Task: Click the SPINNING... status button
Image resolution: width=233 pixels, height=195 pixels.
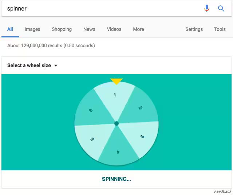Action: click(116, 179)
